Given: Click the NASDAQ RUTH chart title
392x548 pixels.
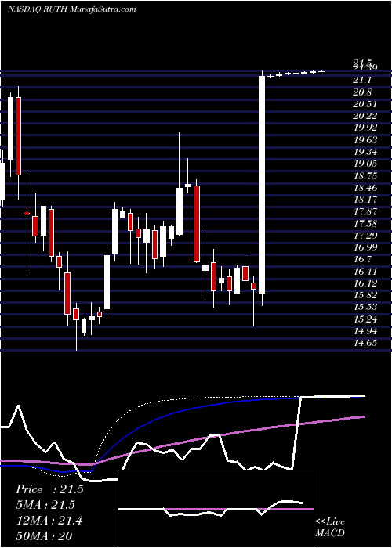Looking at the screenshot, I should coord(71,9).
